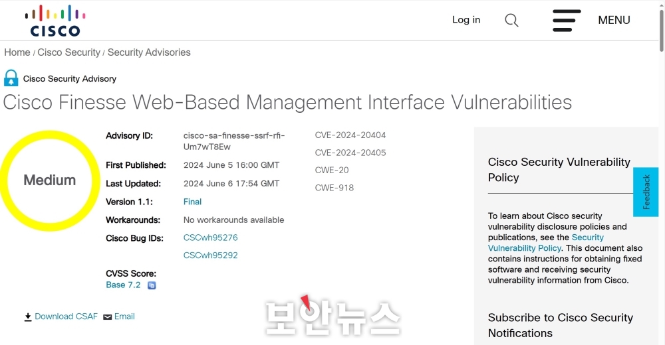Select the No workarounds available text
This screenshot has width=665, height=345.
tap(233, 220)
